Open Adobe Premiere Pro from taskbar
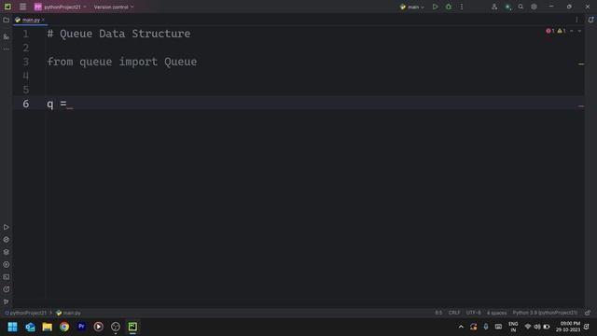Screen dimensions: 597x336 coord(81,327)
